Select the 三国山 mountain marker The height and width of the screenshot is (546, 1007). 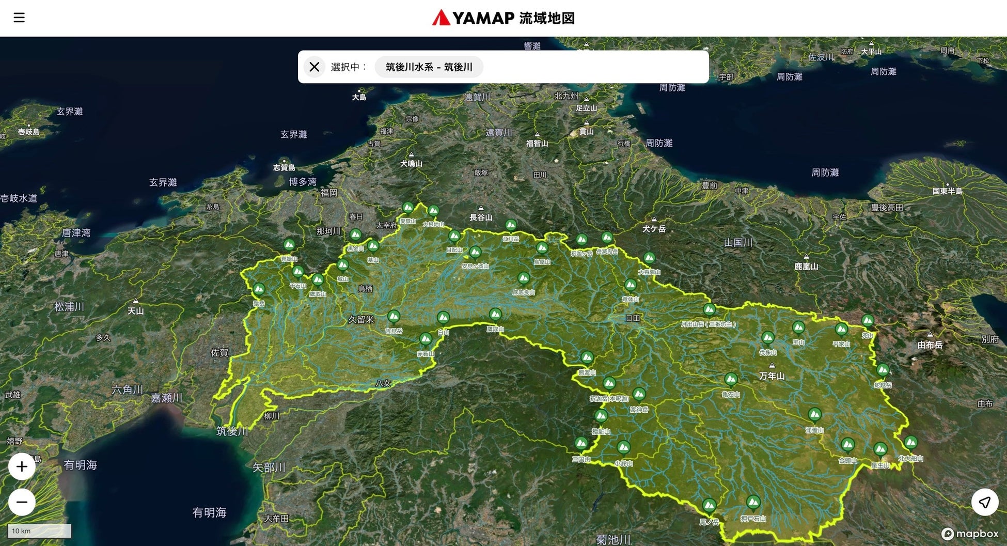click(581, 444)
